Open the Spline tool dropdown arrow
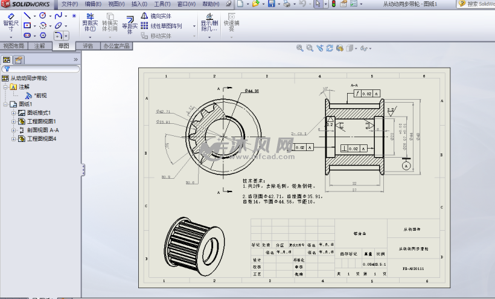This screenshot has height=299, width=495. [66, 16]
